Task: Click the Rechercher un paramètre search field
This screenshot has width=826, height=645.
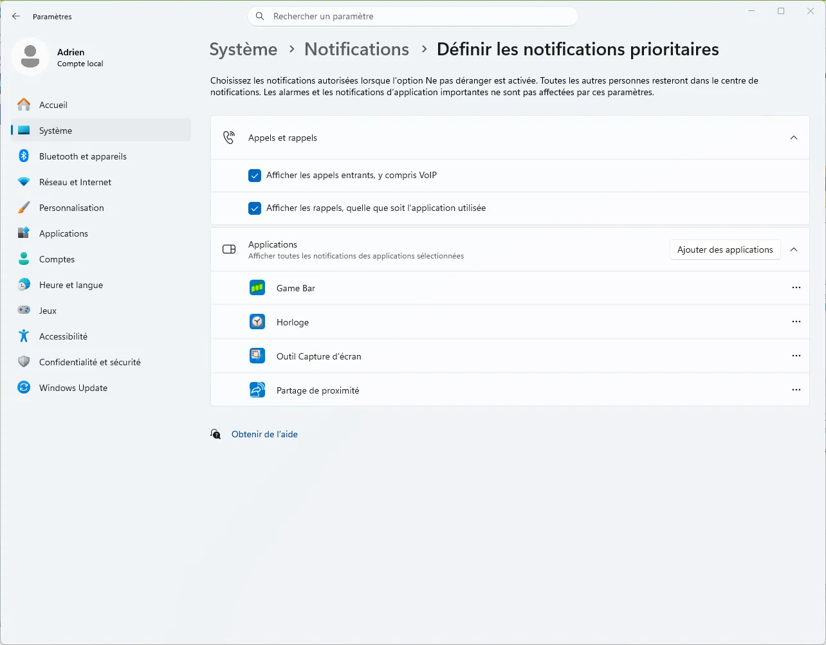Action: (413, 17)
